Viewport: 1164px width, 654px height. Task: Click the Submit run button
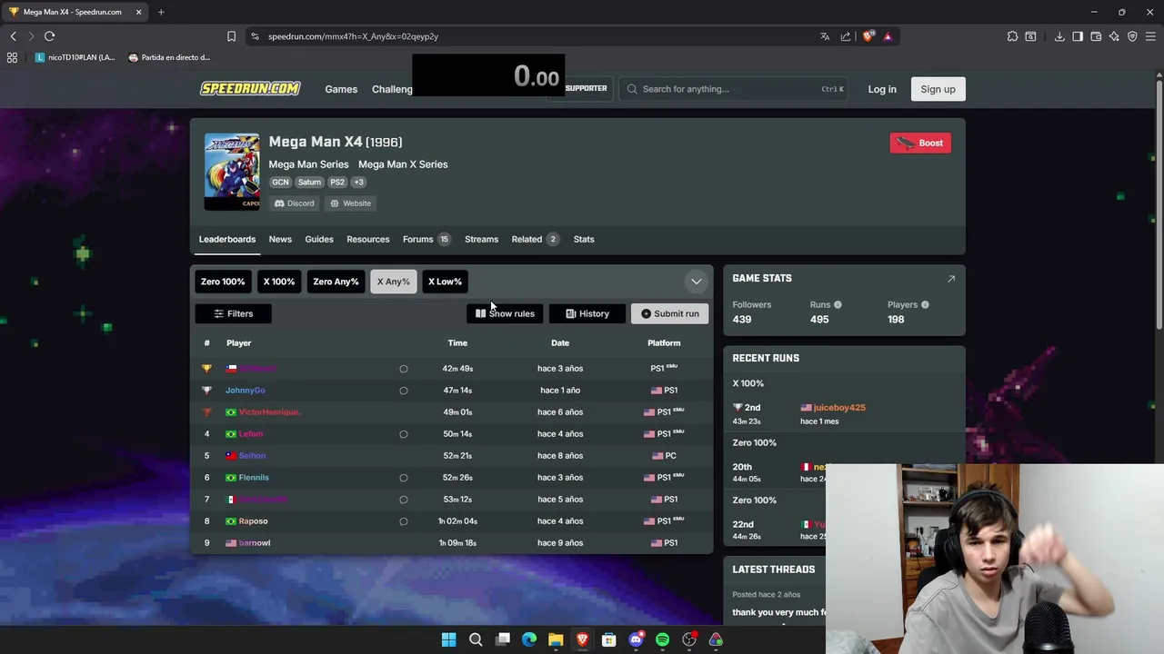pyautogui.click(x=669, y=313)
